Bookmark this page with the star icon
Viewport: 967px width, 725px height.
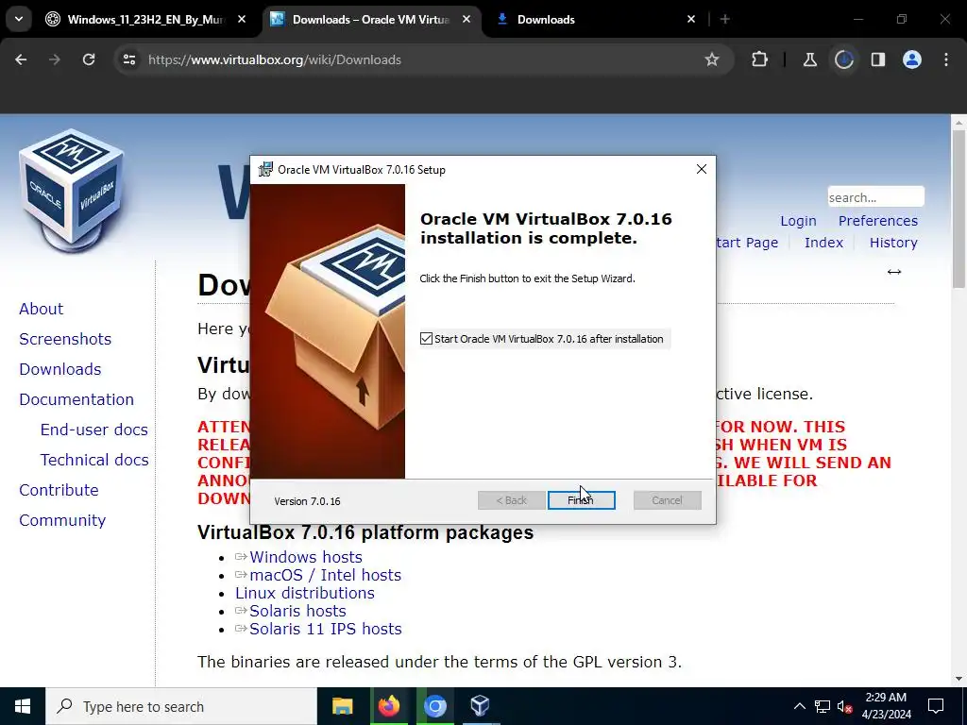(712, 59)
